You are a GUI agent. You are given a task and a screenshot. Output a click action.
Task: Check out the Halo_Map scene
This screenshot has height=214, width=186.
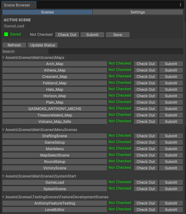click(145, 90)
